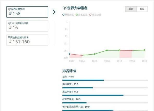Screen dimensions: 154x111
Task: Click the 雇主声誉:71.6 score label
Action: 70,92
